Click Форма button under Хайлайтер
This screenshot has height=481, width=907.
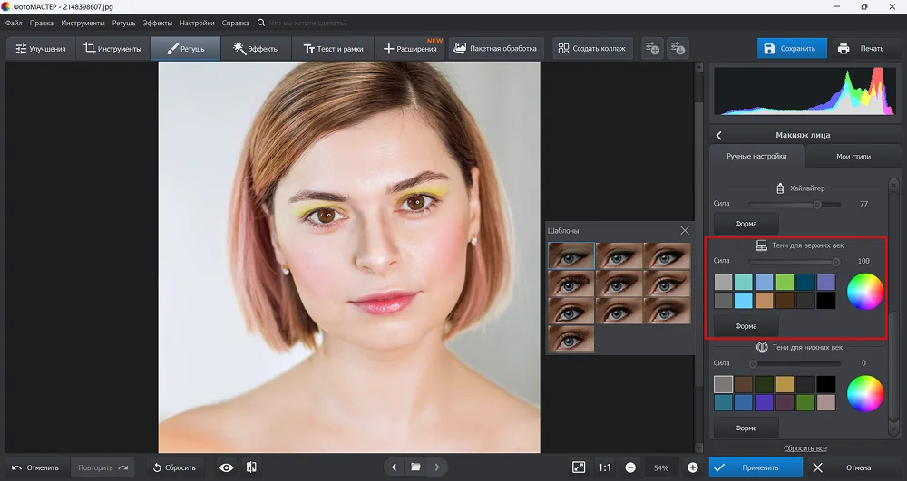[x=746, y=224]
